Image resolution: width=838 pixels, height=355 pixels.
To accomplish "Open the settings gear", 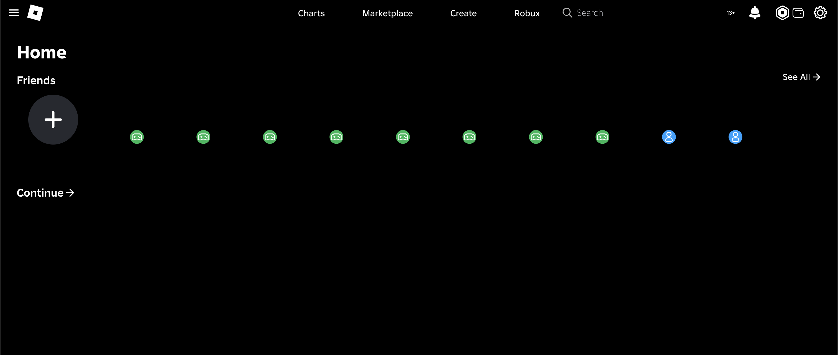I will [820, 13].
